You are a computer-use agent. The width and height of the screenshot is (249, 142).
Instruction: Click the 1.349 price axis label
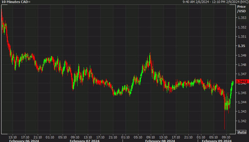pos(242,55)
